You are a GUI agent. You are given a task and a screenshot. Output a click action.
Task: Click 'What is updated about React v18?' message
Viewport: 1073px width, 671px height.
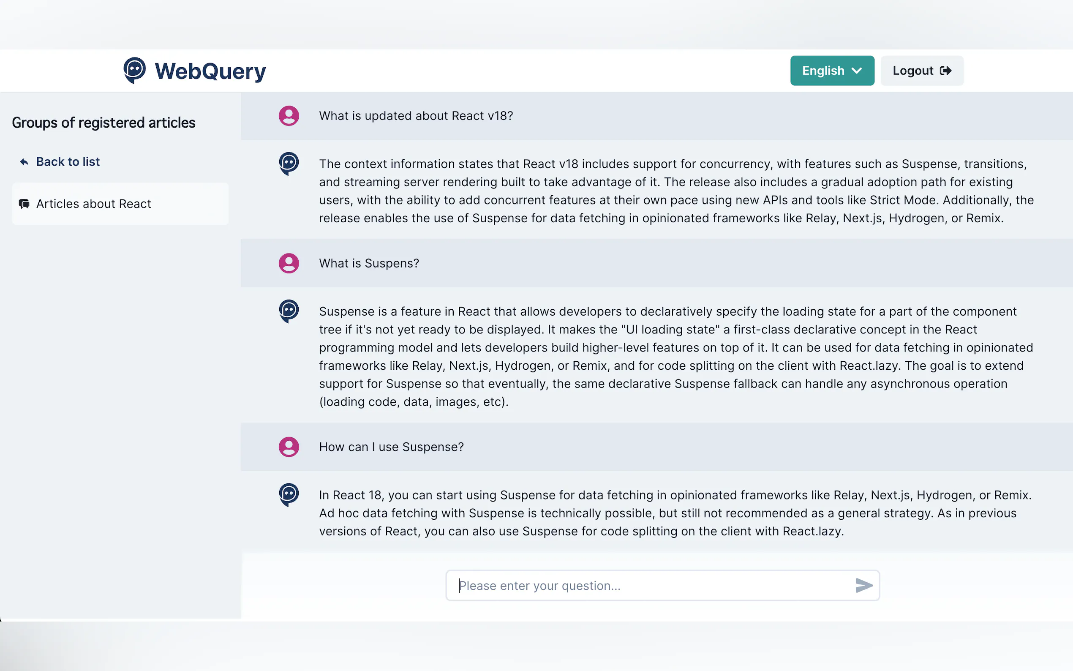(416, 116)
